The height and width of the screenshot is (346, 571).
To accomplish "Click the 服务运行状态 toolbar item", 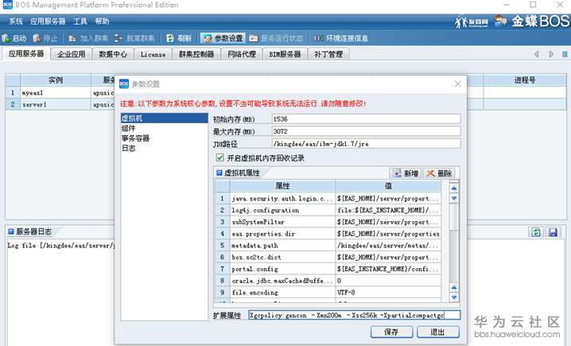I will point(276,38).
